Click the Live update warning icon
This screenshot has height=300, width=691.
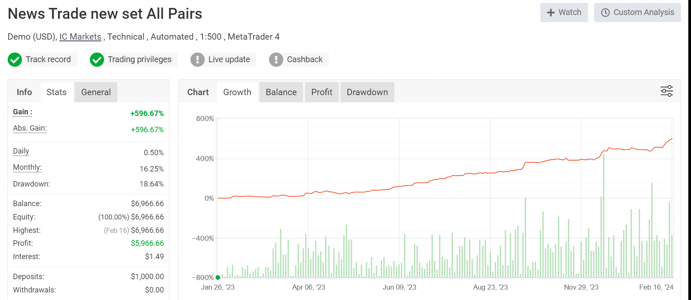pos(197,60)
